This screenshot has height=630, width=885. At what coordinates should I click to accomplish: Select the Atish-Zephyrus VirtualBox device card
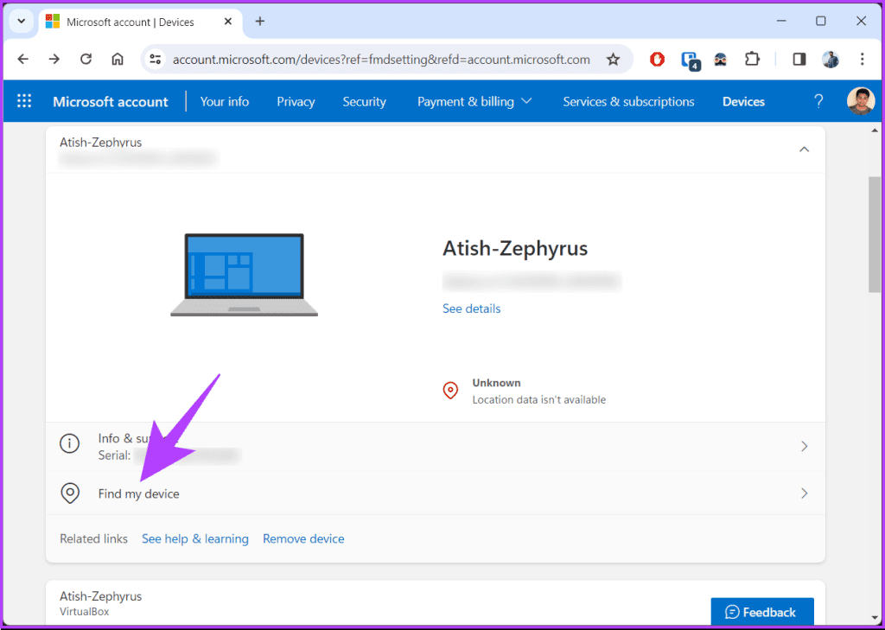pos(436,603)
